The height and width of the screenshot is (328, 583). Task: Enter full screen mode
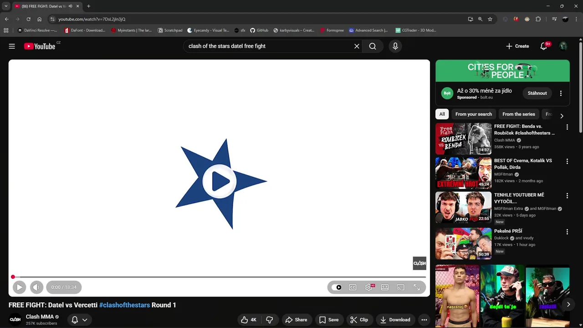(x=417, y=287)
